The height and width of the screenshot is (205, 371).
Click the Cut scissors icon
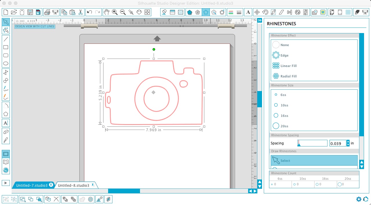tap(80, 12)
